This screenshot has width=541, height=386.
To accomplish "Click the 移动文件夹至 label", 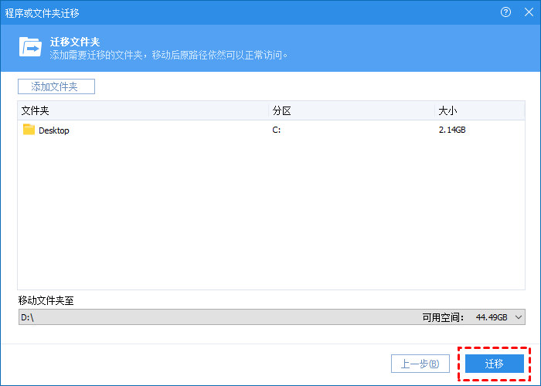I will pos(46,300).
